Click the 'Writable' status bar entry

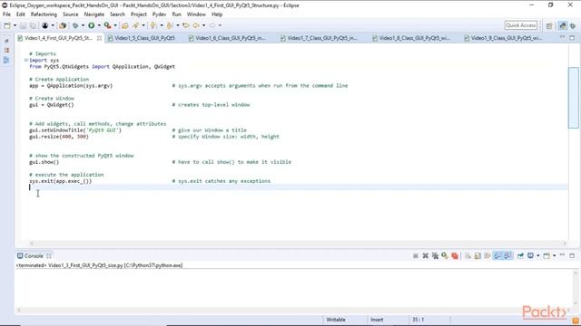(336, 320)
